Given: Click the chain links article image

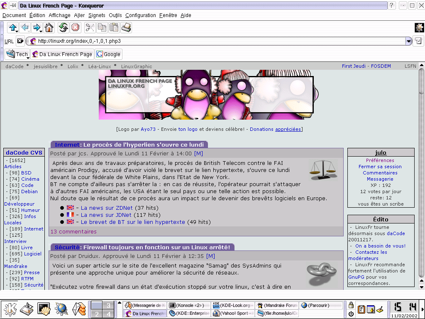Looking at the screenshot, I should click(x=322, y=273).
